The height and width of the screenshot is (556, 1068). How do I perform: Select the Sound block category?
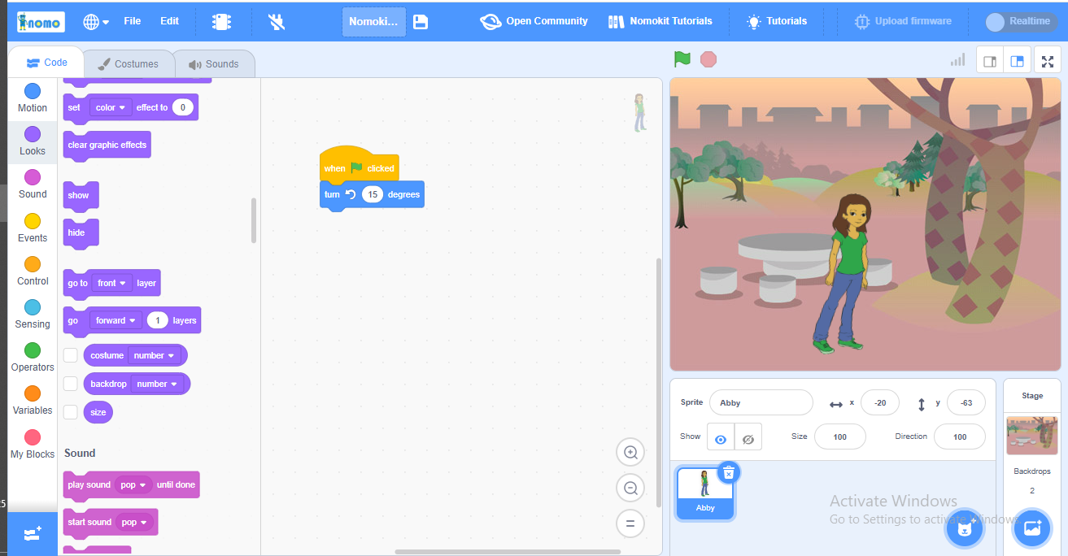[x=33, y=184]
